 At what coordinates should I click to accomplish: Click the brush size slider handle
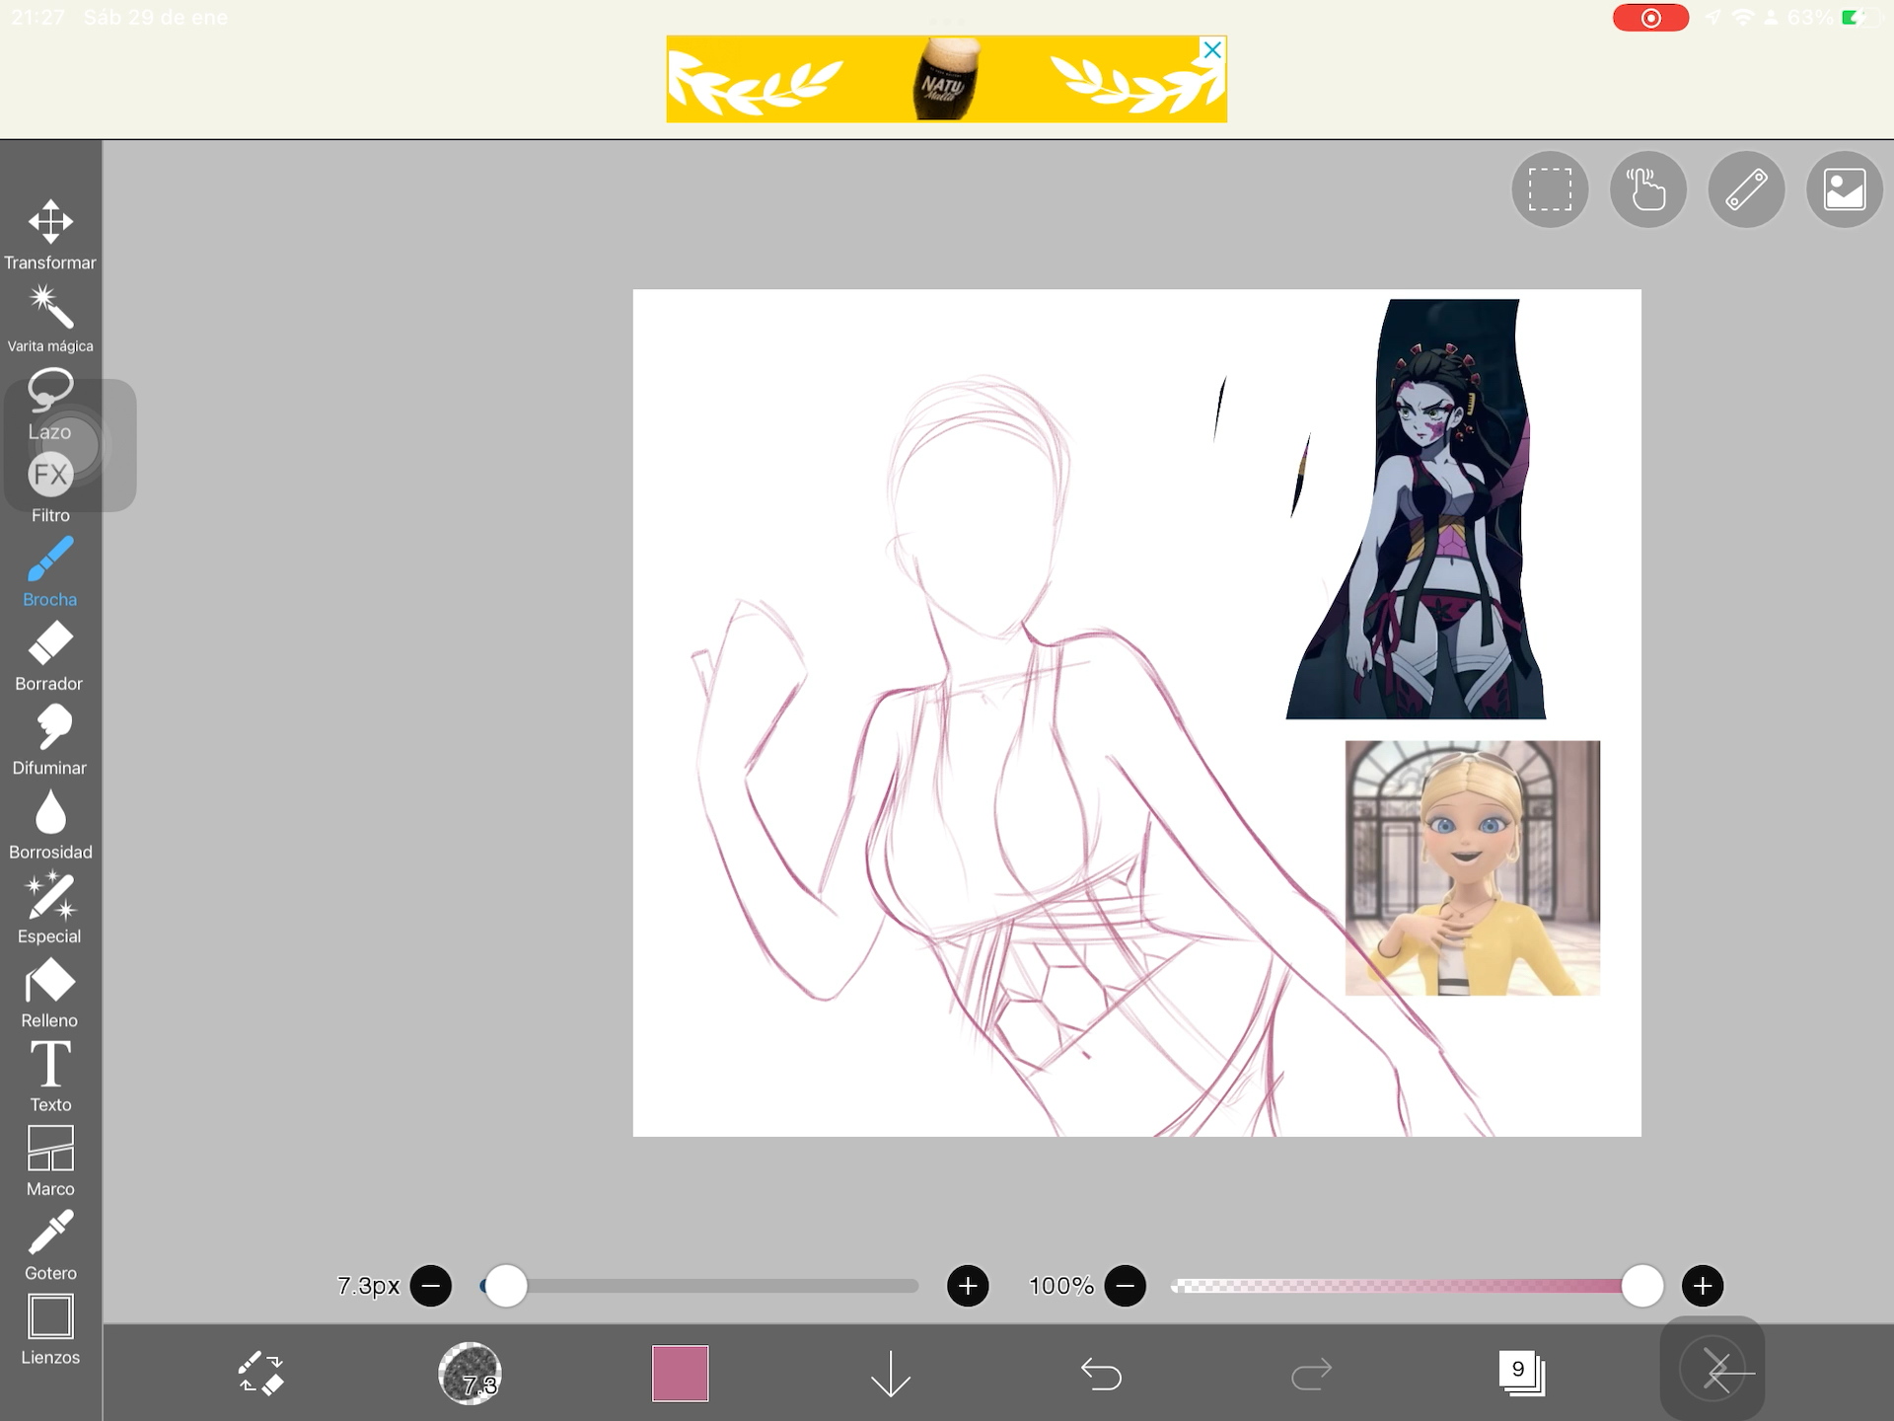[506, 1286]
